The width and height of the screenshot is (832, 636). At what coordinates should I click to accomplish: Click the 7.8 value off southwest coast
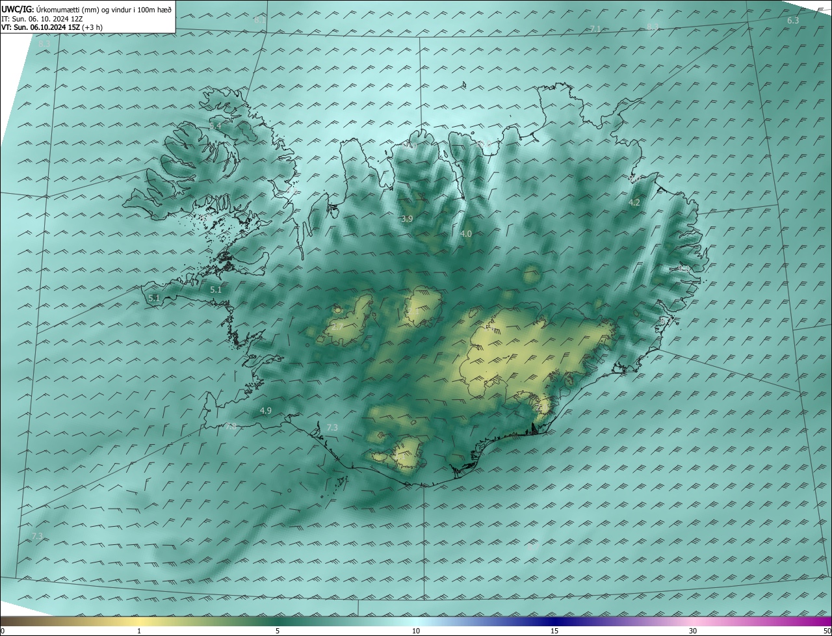click(230, 427)
